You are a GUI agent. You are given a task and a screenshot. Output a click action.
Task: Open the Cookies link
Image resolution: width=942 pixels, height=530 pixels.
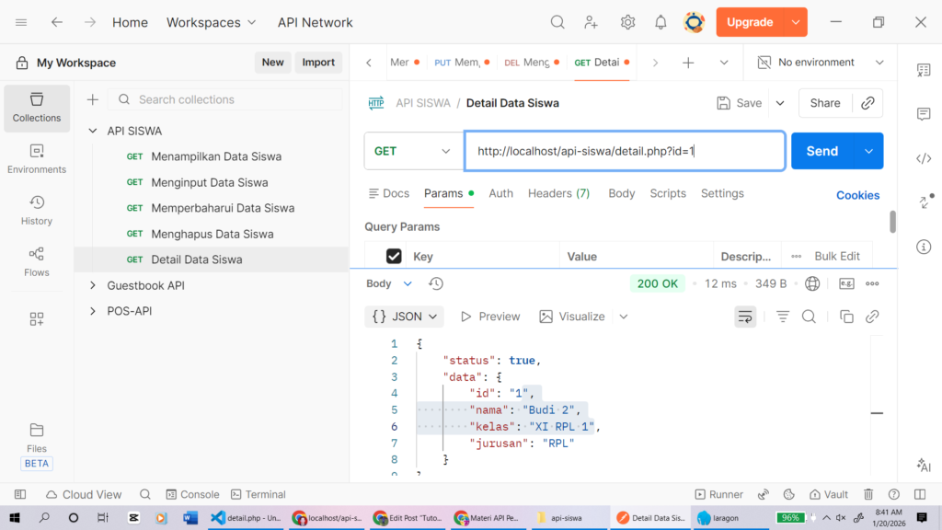coord(857,195)
